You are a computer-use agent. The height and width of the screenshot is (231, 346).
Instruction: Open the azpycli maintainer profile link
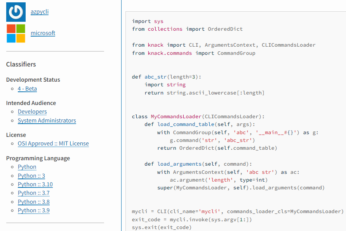pos(40,12)
